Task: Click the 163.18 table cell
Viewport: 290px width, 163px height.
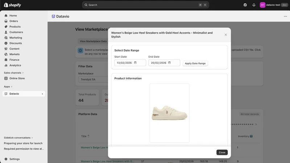Action: pyautogui.click(x=204, y=161)
